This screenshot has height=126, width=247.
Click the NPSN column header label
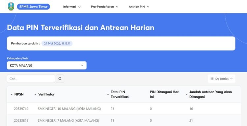[x=19, y=94]
